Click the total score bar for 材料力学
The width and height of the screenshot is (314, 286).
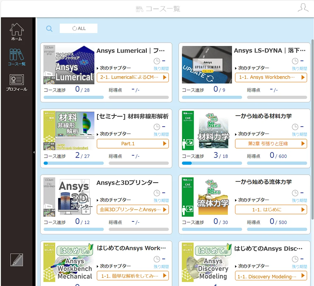[x=277, y=163]
